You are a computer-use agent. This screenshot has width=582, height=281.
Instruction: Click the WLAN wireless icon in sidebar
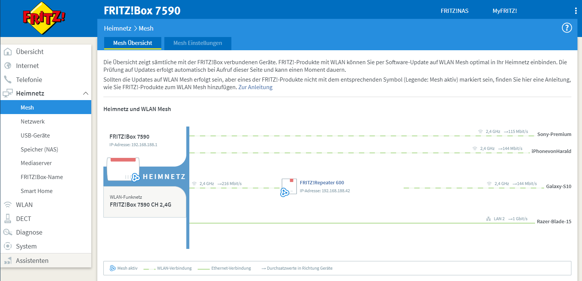[x=8, y=205]
